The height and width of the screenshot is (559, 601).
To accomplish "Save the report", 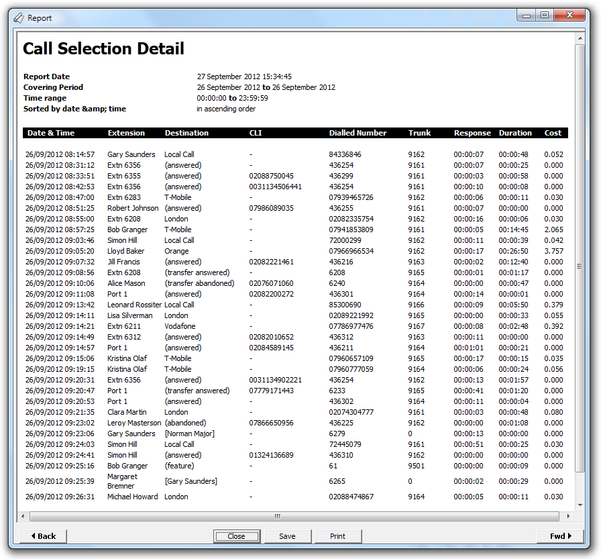I will (287, 536).
